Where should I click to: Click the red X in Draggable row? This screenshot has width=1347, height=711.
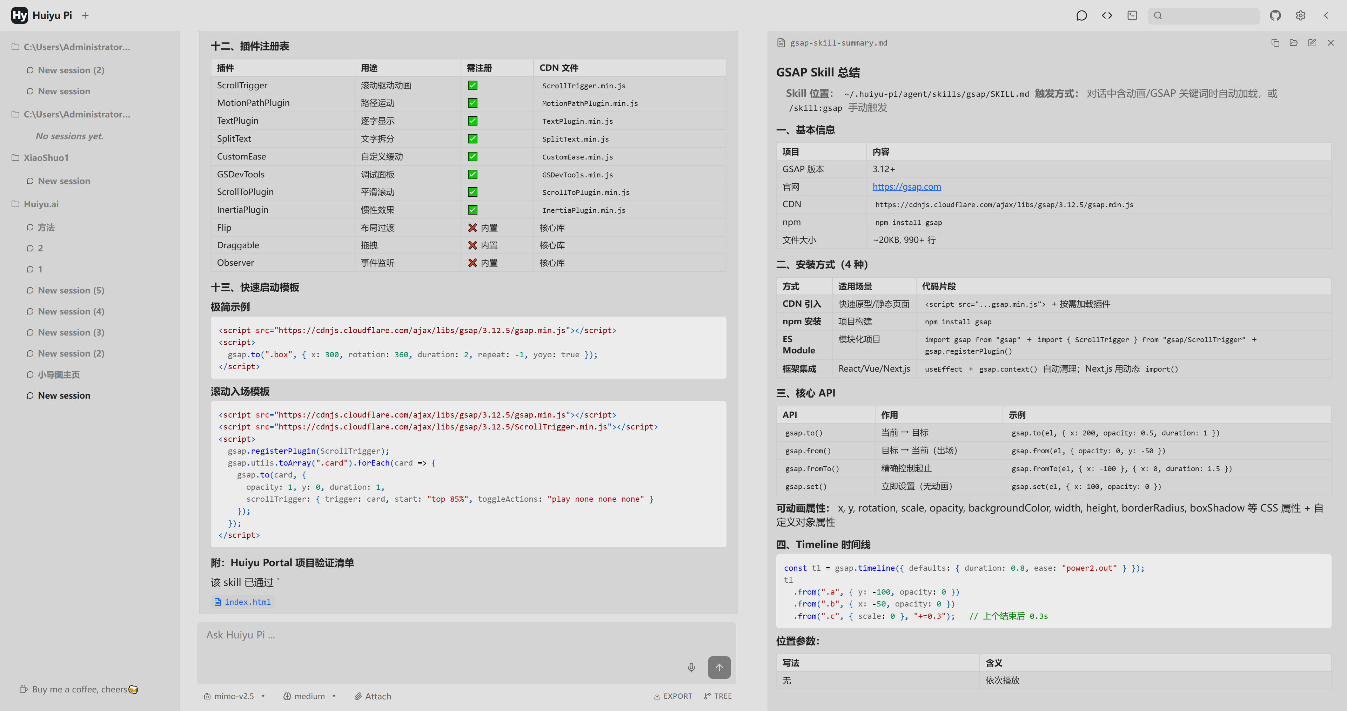coord(472,245)
